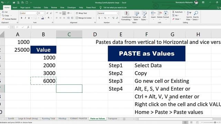
Task: Decrease the font size
Action: point(51,13)
